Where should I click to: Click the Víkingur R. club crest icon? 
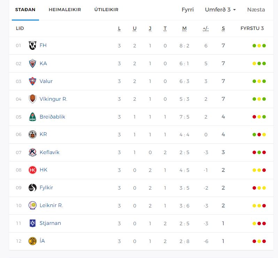[x=32, y=99]
